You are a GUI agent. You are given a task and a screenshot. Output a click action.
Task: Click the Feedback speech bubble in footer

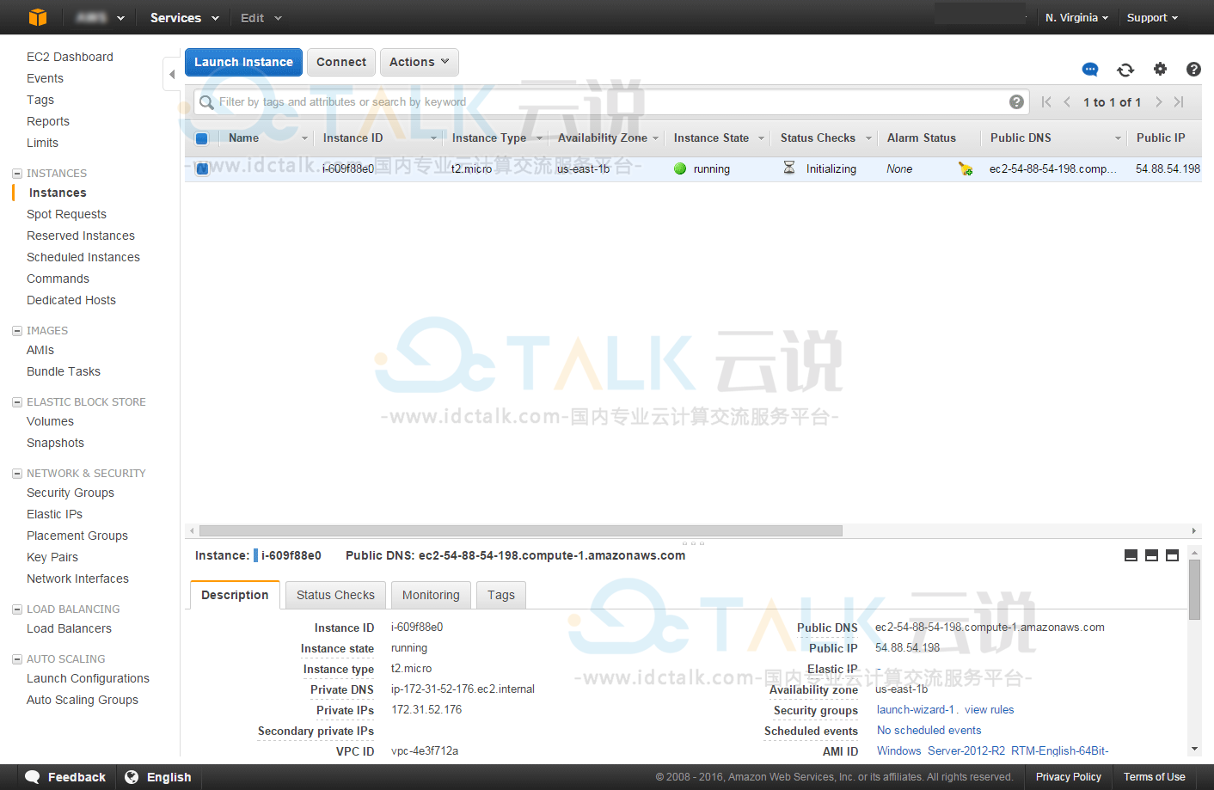[x=33, y=777]
